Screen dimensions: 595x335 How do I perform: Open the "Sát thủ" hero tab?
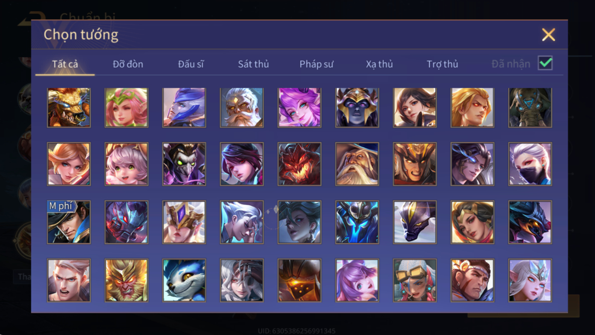[x=254, y=64]
